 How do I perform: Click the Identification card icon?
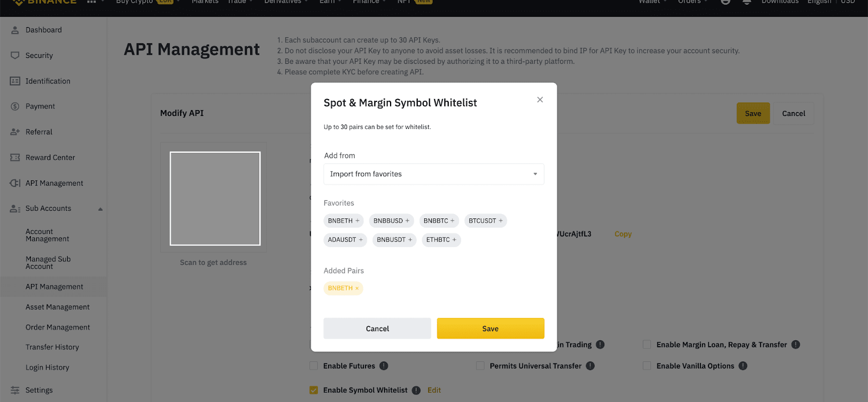(x=15, y=81)
